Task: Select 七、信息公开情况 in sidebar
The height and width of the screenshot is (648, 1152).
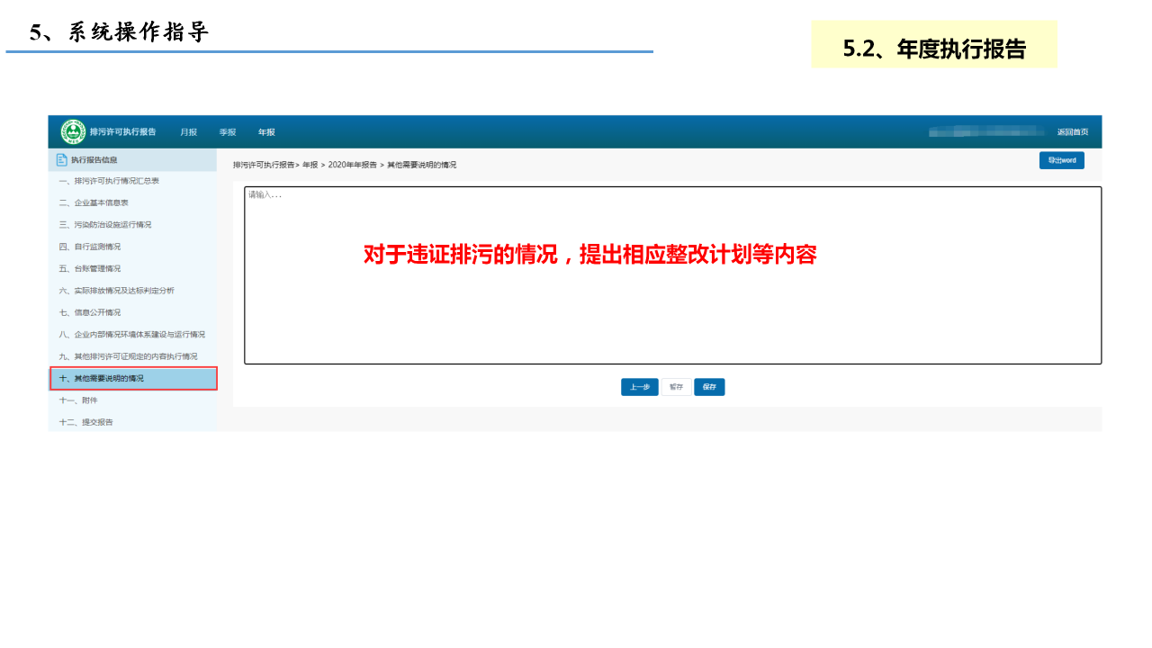Action: pos(90,312)
